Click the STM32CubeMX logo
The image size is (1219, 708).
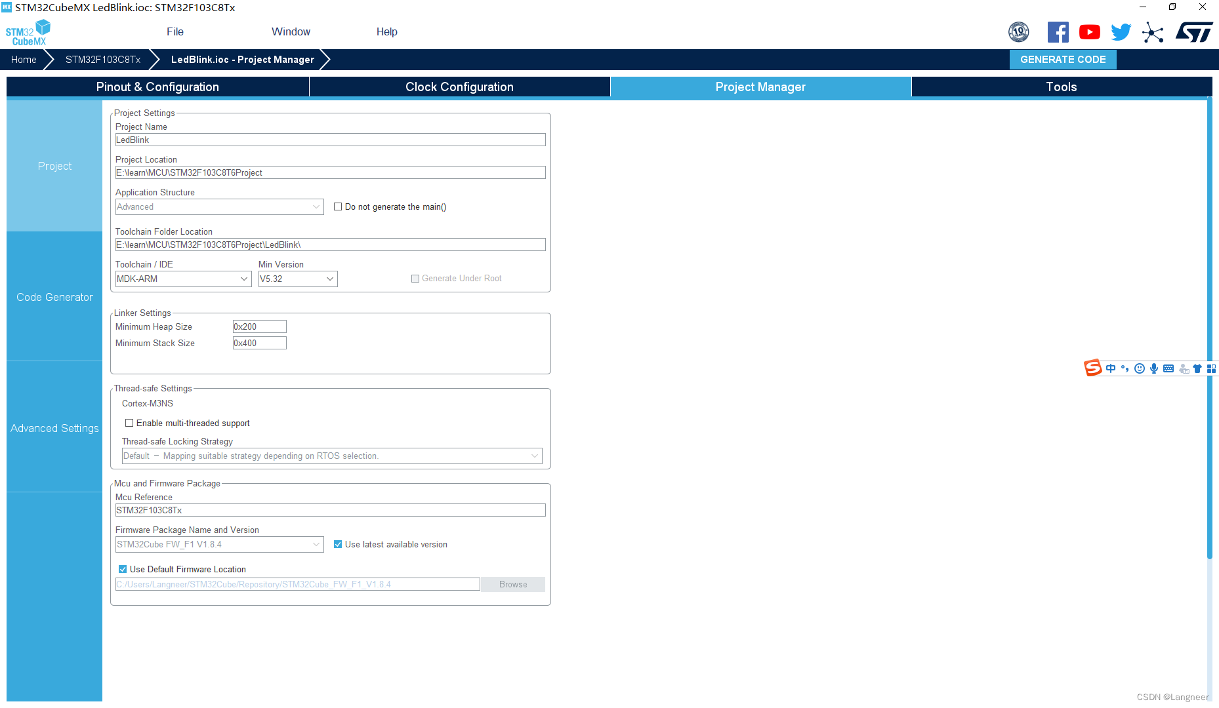click(28, 33)
